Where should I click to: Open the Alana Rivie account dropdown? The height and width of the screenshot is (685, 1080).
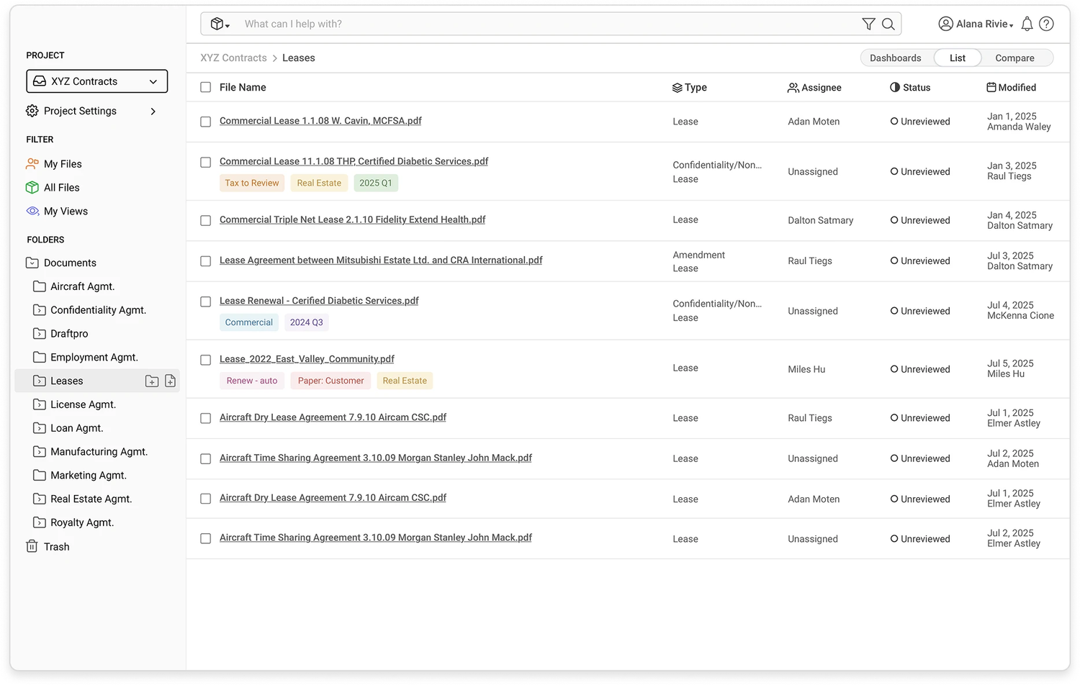(976, 23)
